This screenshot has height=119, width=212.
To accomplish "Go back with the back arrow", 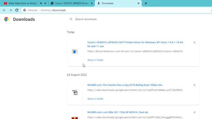I will 4,10.
